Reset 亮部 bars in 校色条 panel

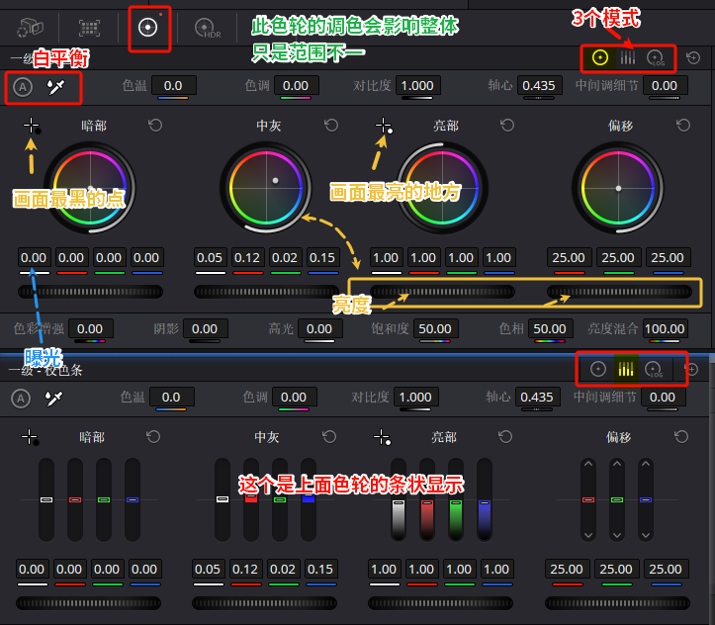click(505, 437)
